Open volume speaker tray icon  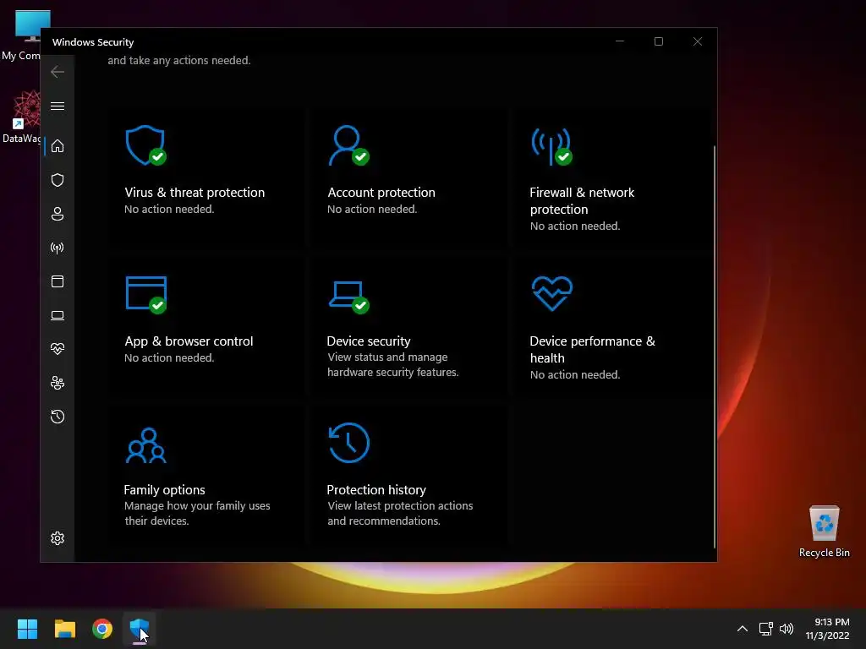787,629
